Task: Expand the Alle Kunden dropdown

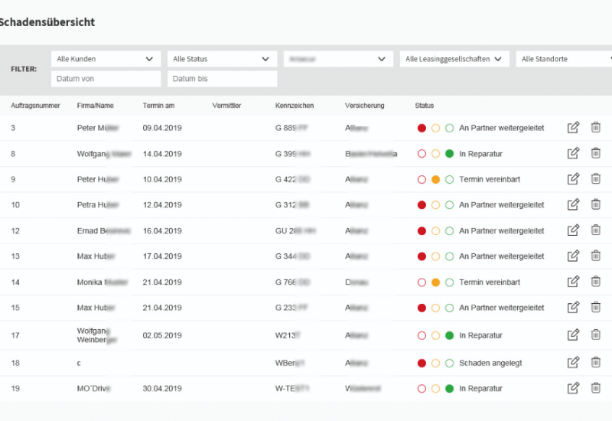Action: click(106, 59)
